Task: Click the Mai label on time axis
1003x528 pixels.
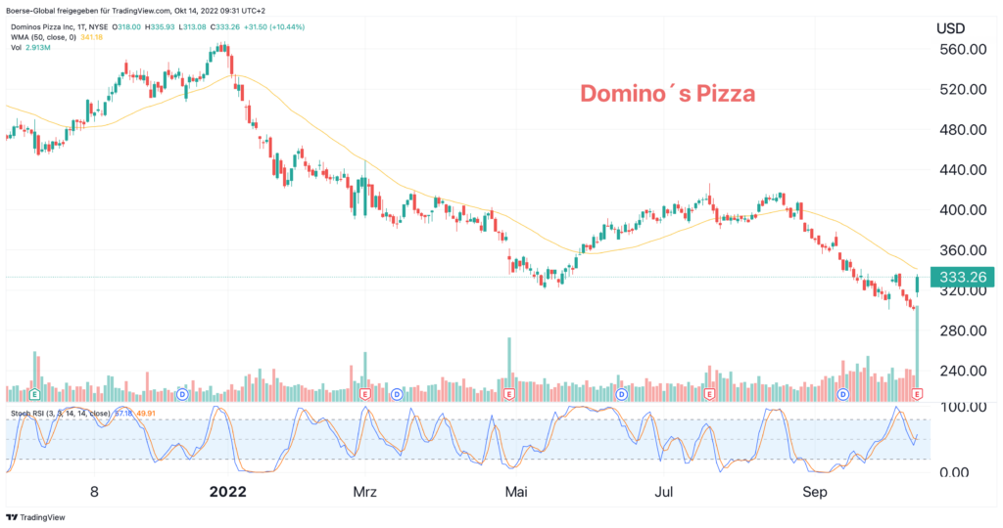Action: tap(516, 492)
